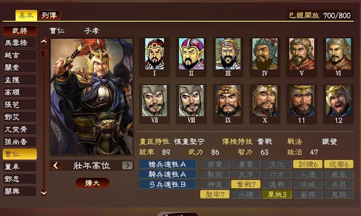This screenshot has height=216, width=361.
Task: Select the portrait labeled I
Action: click(155, 57)
